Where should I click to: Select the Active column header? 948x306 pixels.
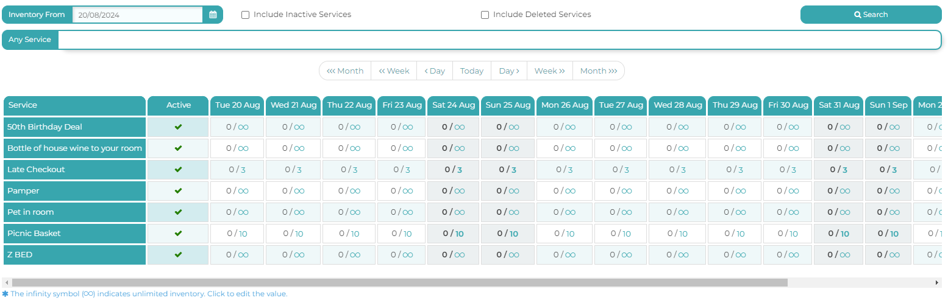(x=179, y=105)
